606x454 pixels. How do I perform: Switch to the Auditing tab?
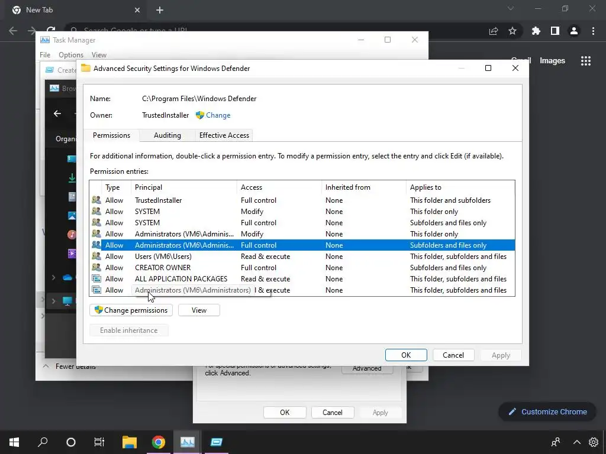click(167, 135)
